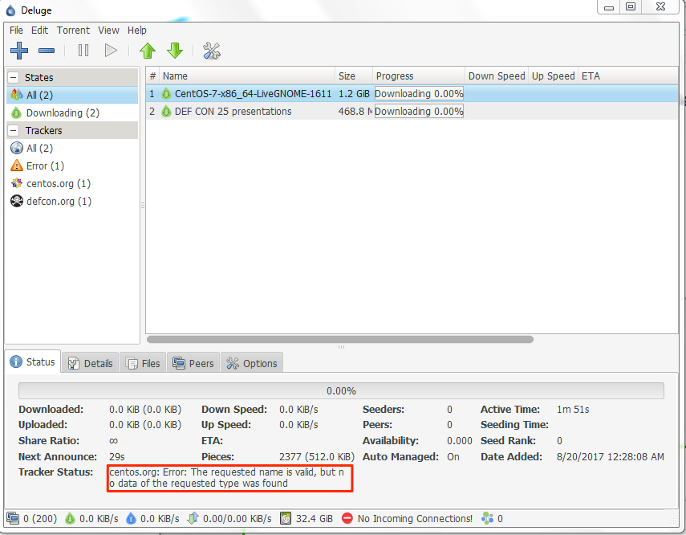Screen dimensions: 686x535
Task: Click the centos.org tracker icon
Action: [17, 183]
